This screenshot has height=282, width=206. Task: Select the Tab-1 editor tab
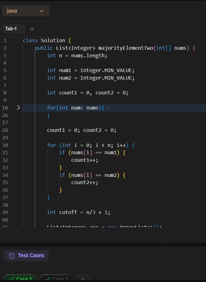coord(14,29)
